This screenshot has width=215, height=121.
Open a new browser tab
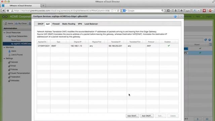click(x=43, y=5)
